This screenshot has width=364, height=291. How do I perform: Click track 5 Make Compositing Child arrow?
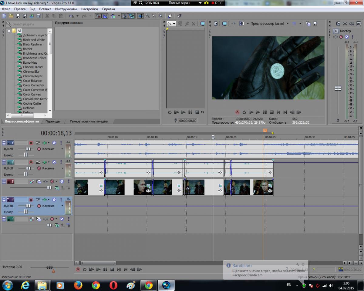point(69,225)
